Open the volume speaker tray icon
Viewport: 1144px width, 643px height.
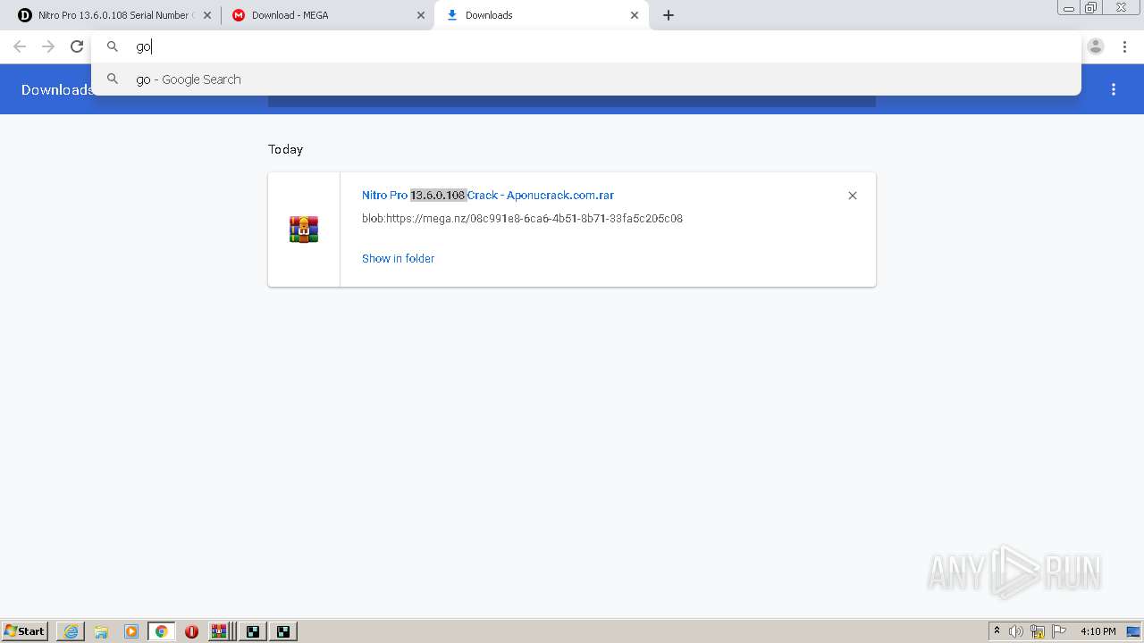tap(1016, 631)
